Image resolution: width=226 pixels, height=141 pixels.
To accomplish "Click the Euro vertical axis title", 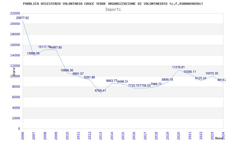I will pos(14,72).
